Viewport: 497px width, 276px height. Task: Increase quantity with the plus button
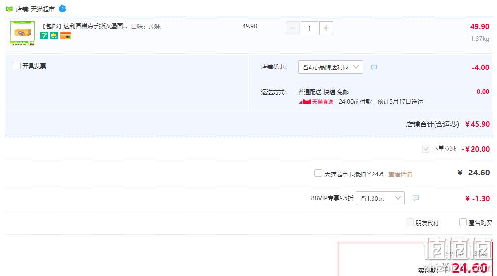tap(326, 28)
